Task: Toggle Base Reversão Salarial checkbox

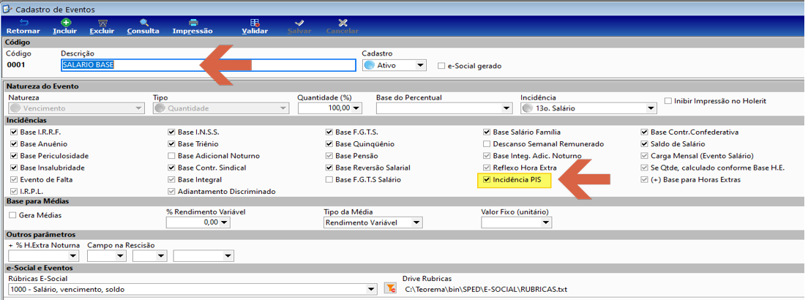Action: pyautogui.click(x=329, y=168)
